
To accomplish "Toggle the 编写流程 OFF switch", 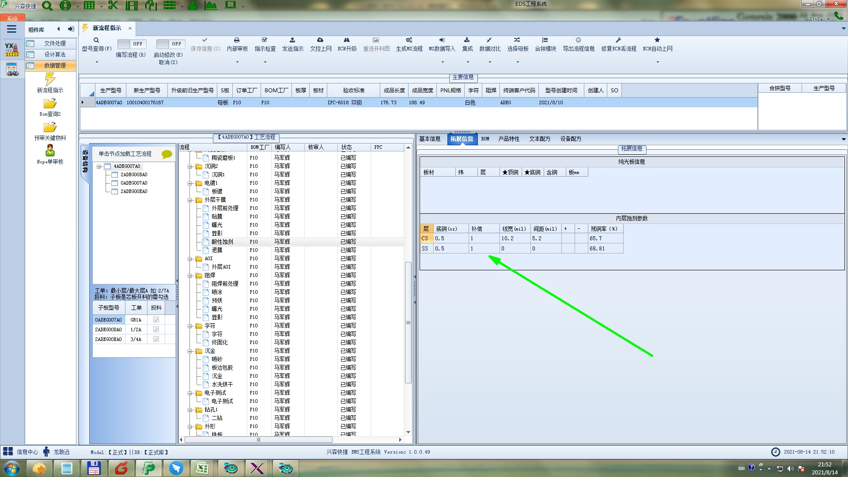I will pos(131,44).
